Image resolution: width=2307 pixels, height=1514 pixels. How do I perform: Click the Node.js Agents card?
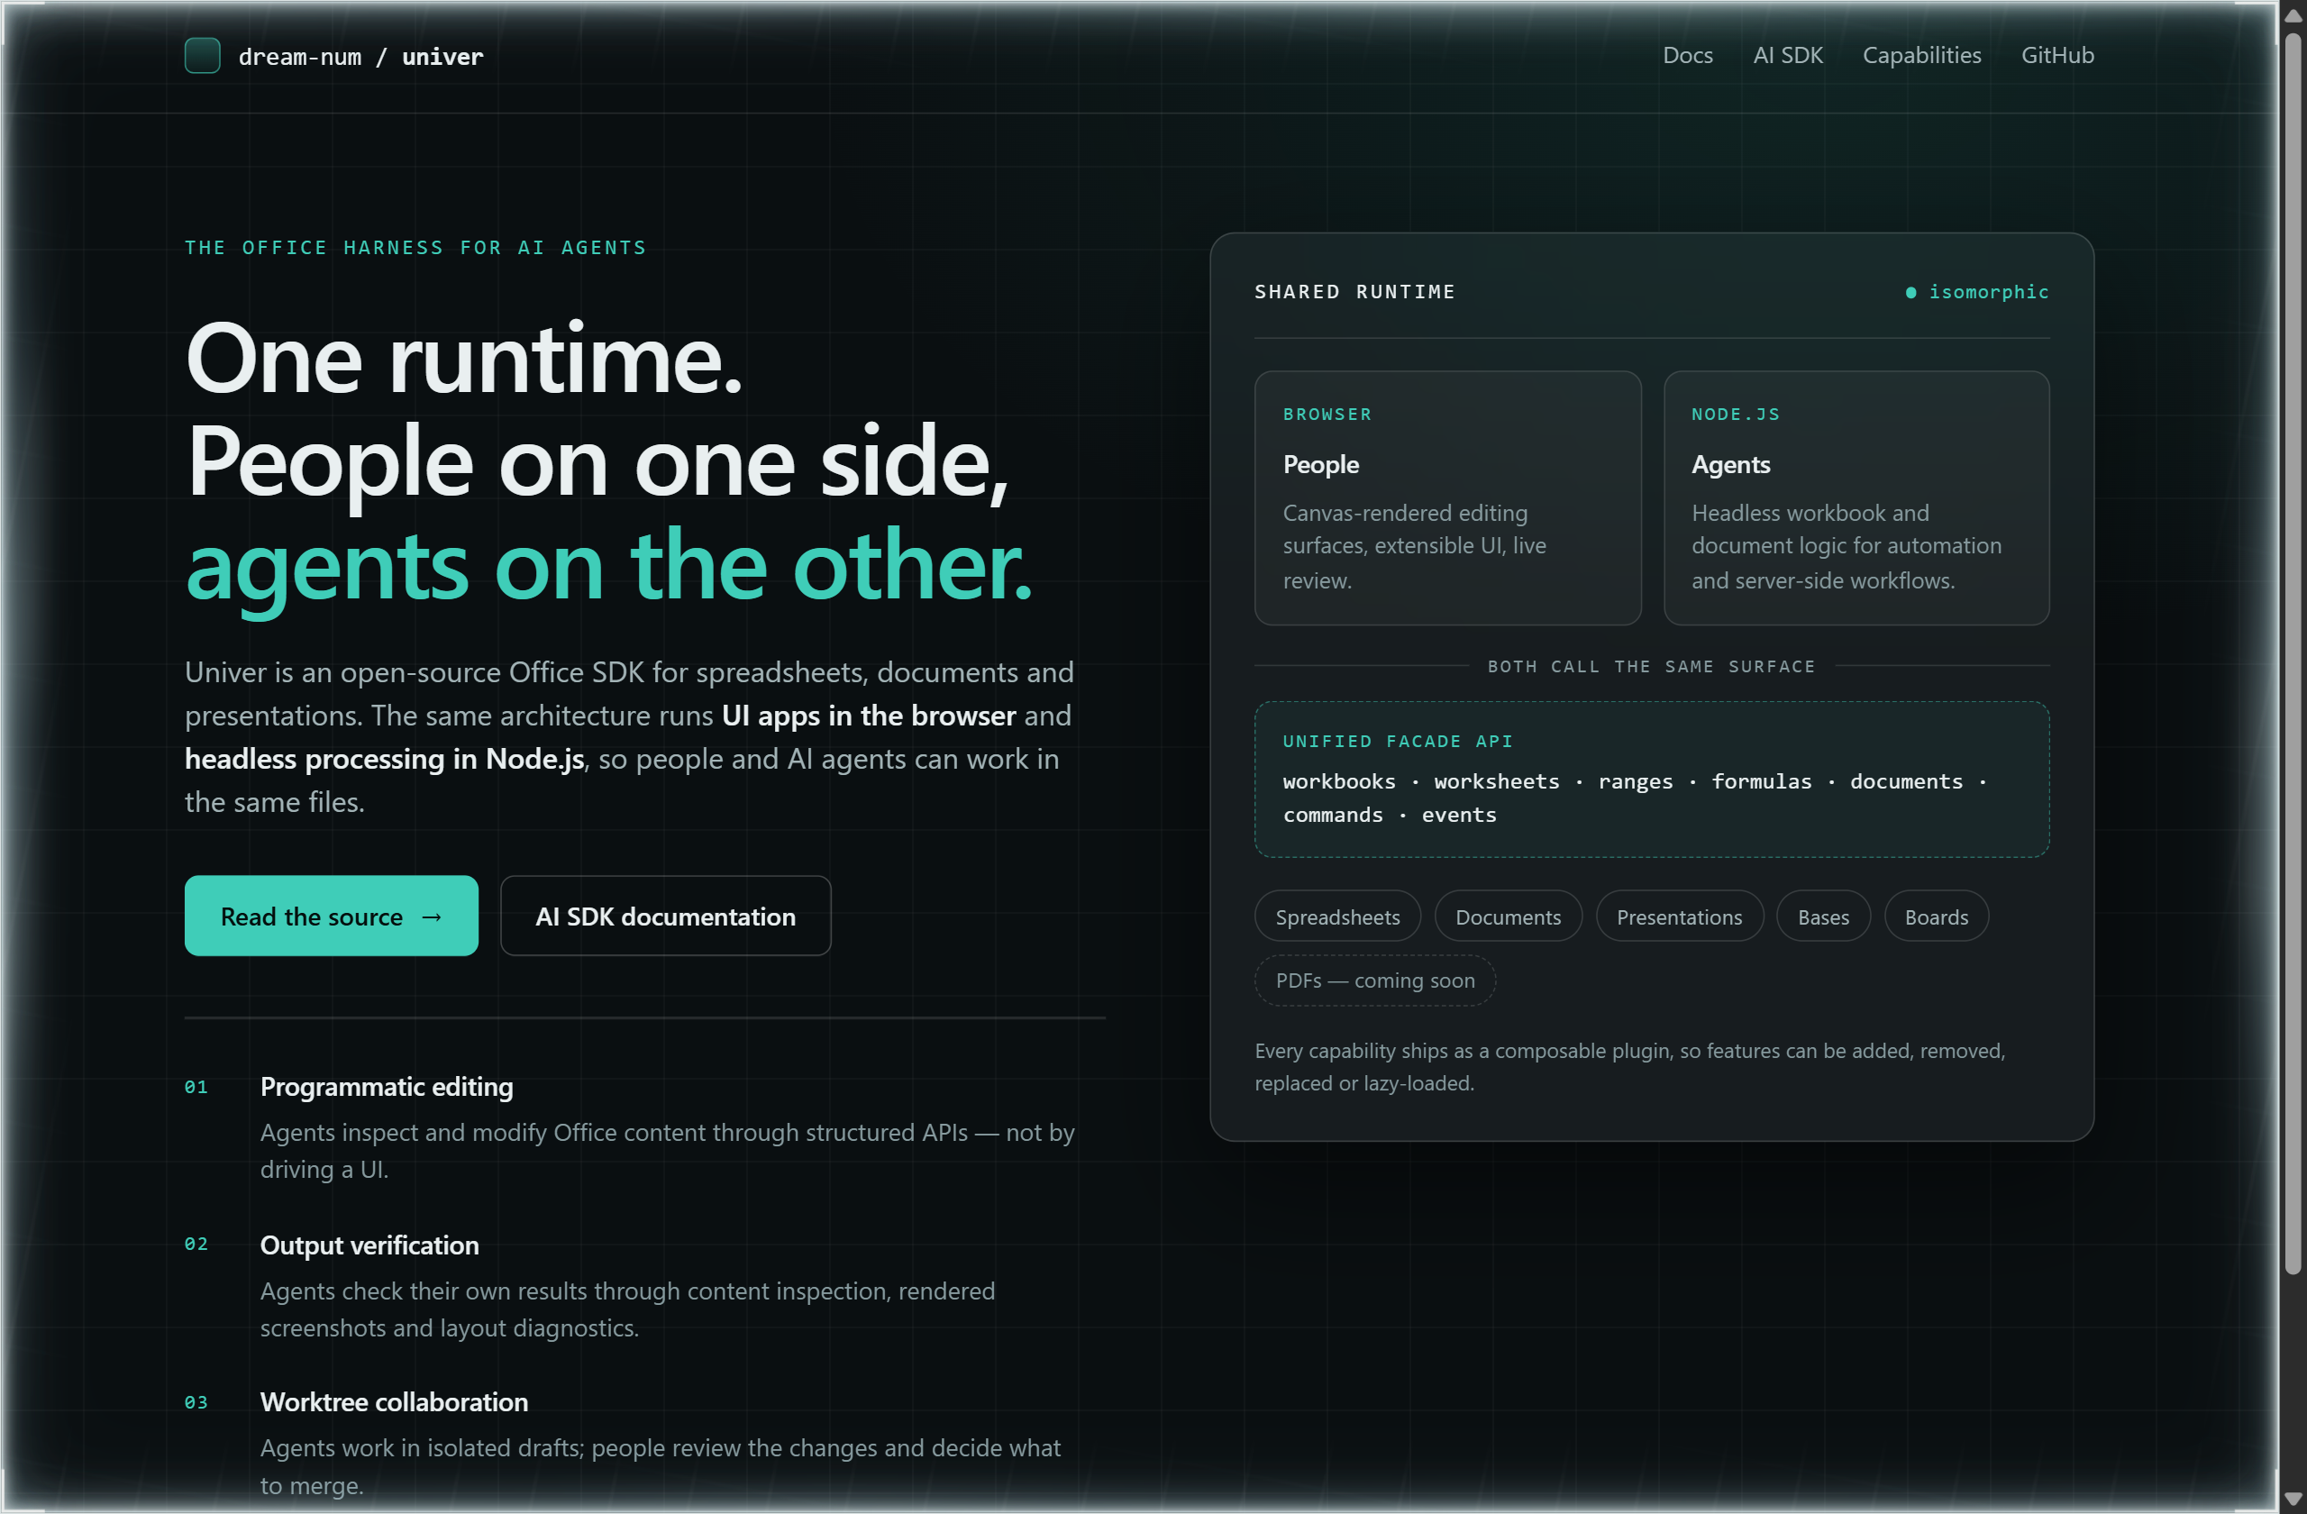pyautogui.click(x=1856, y=498)
